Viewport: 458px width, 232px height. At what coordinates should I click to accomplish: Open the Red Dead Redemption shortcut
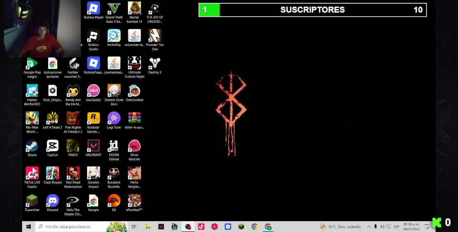[73, 178]
